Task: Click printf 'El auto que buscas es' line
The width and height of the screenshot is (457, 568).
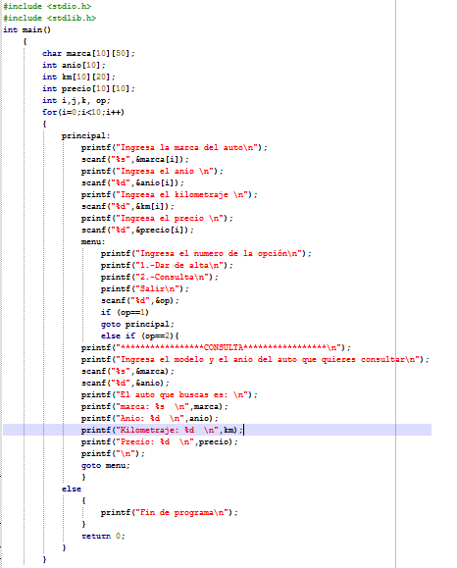Action: coord(169,394)
